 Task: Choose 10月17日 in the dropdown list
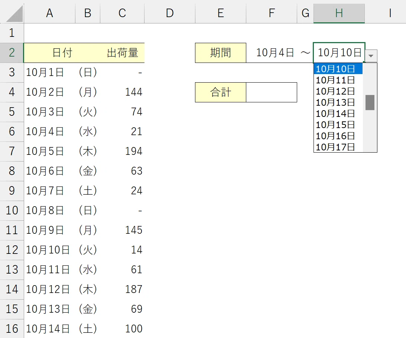pyautogui.click(x=338, y=147)
